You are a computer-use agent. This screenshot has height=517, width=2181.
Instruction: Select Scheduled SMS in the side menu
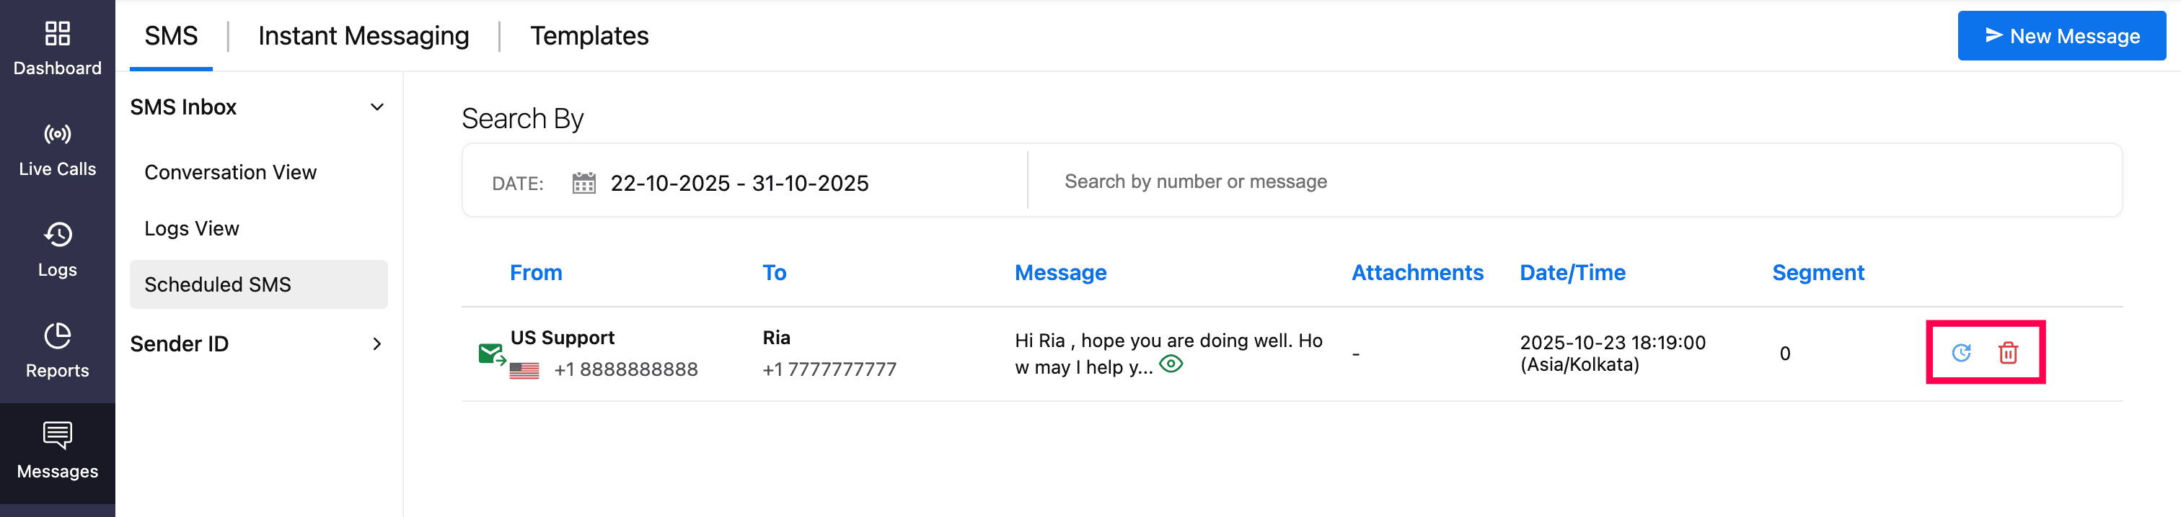pos(218,284)
